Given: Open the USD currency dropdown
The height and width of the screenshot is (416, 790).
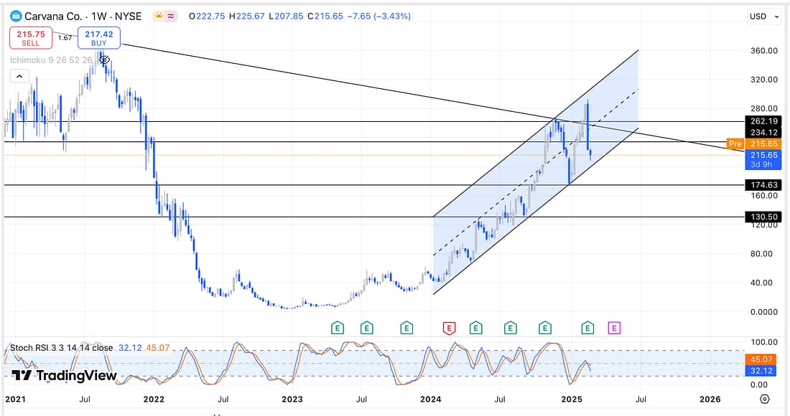Looking at the screenshot, I should [764, 16].
